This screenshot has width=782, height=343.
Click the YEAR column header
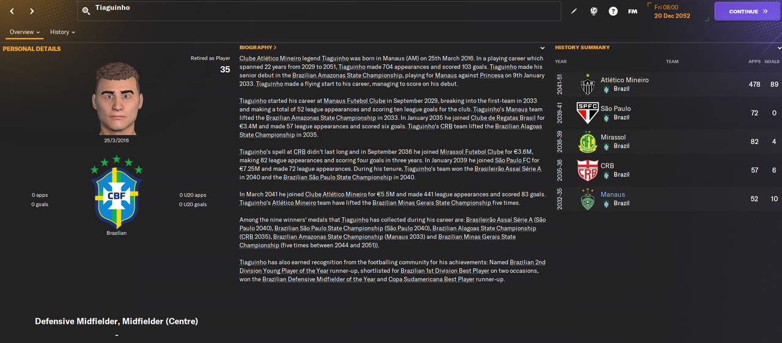click(x=561, y=62)
